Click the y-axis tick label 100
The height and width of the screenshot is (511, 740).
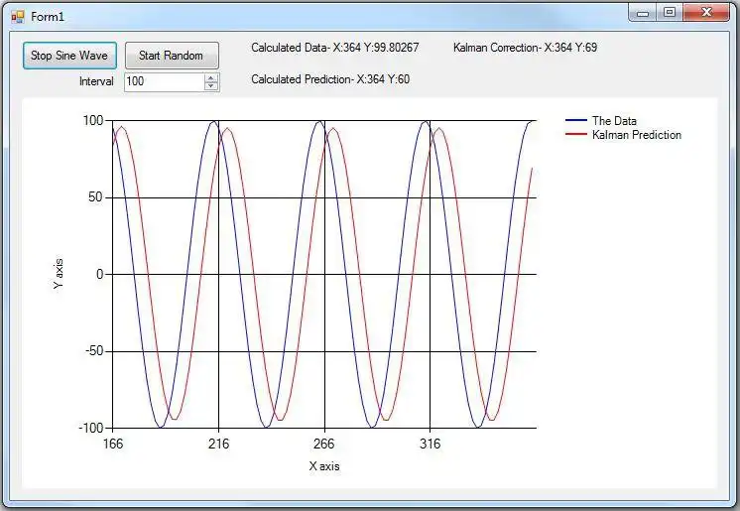(93, 120)
